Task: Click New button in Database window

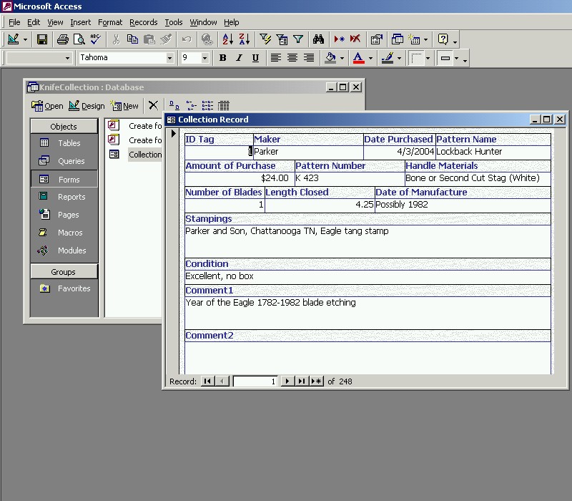Action: (124, 106)
